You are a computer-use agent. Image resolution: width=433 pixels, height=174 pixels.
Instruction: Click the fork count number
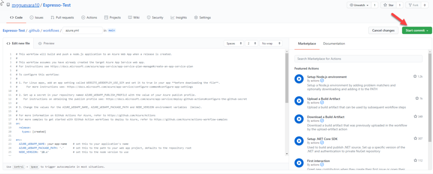[x=425, y=5]
